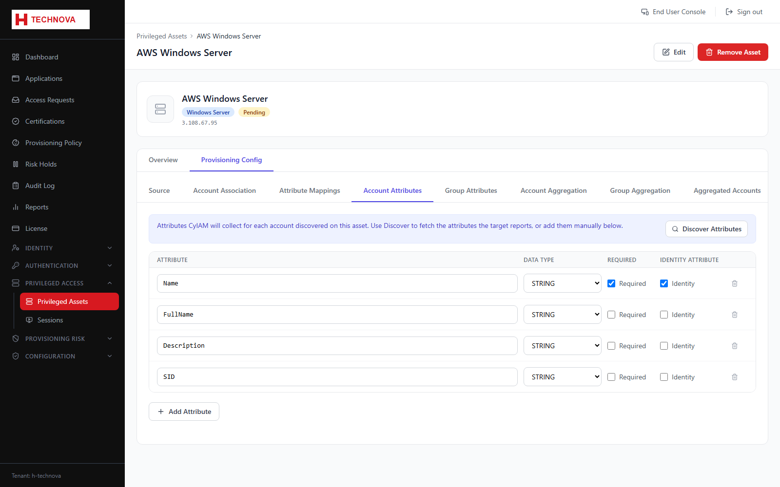Image resolution: width=780 pixels, height=487 pixels.
Task: Delete the Name attribute row
Action: (x=735, y=283)
